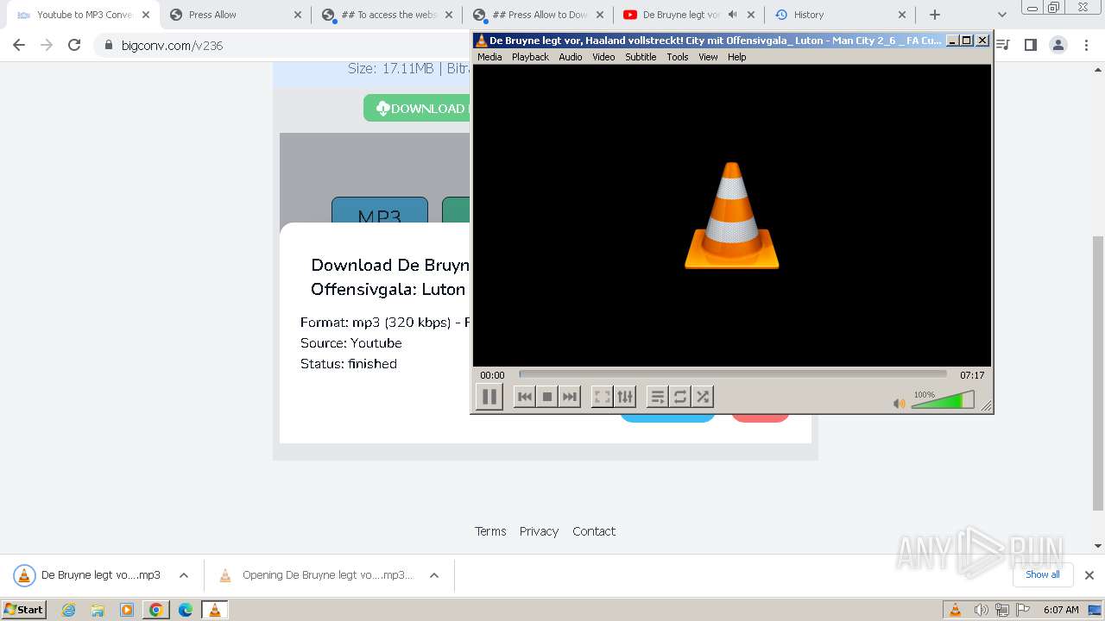Open the Privacy link
Viewport: 1105px width, 621px height.
coord(539,531)
